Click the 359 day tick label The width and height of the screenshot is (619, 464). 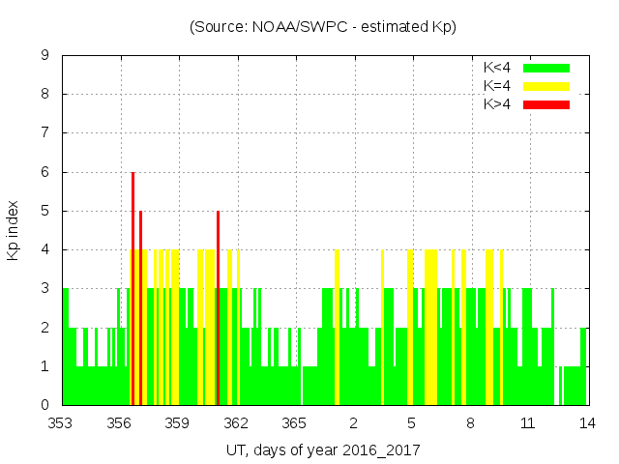point(178,422)
